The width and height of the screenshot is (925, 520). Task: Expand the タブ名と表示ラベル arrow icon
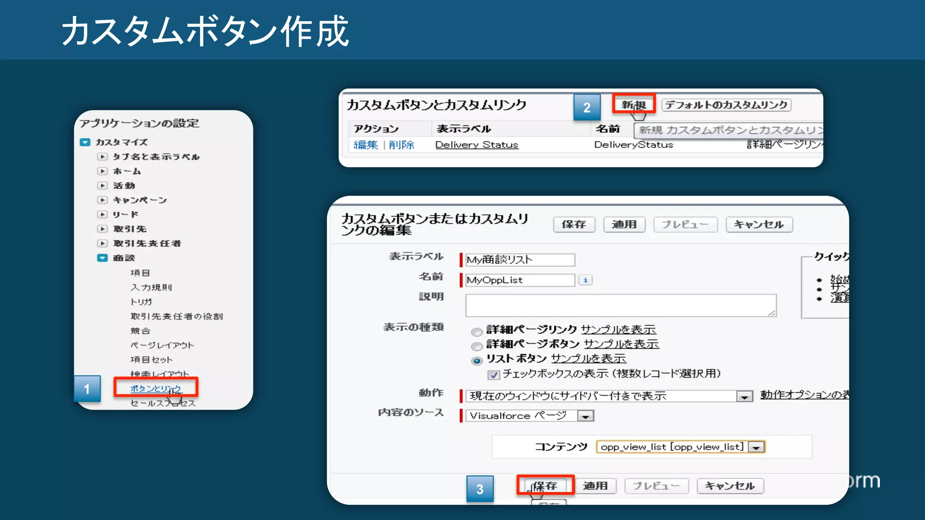103,157
